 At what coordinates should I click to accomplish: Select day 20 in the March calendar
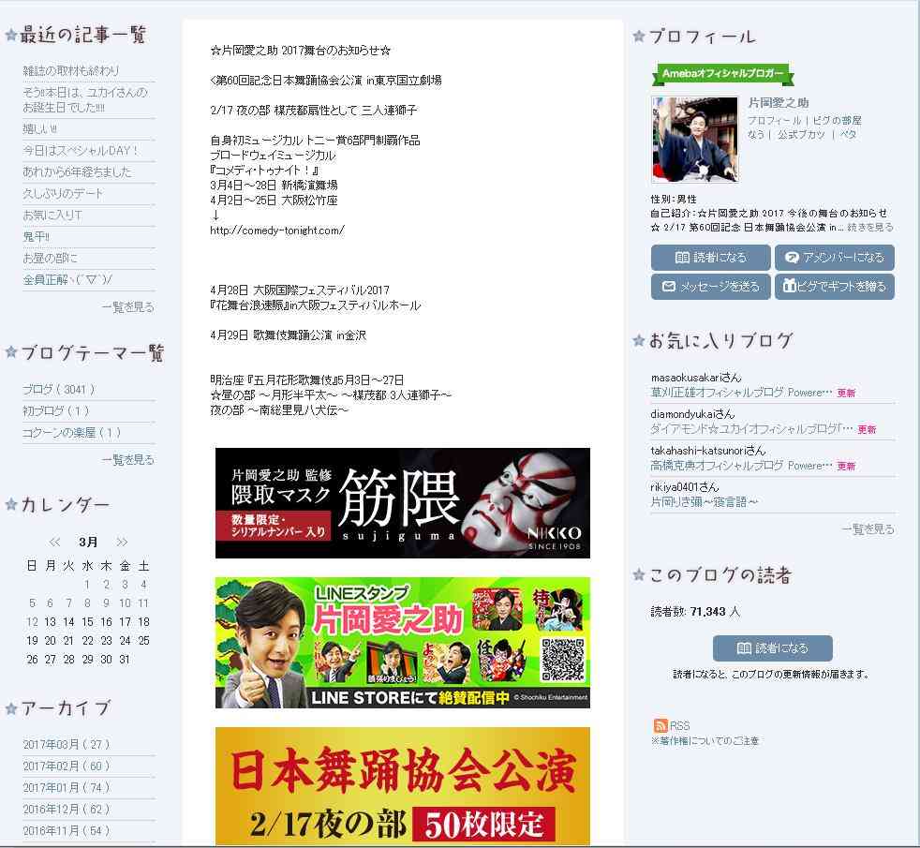pos(51,640)
